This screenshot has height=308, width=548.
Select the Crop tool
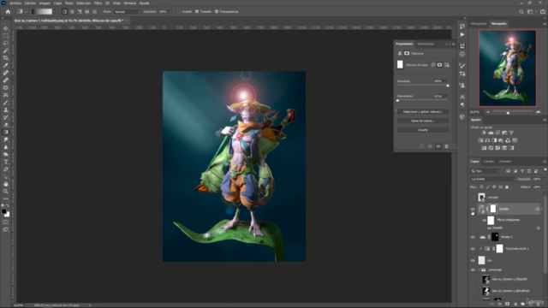pos(6,58)
